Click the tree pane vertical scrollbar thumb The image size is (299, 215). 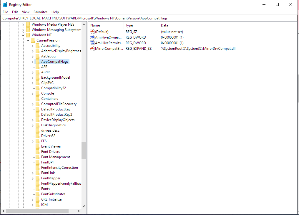(x=84, y=150)
